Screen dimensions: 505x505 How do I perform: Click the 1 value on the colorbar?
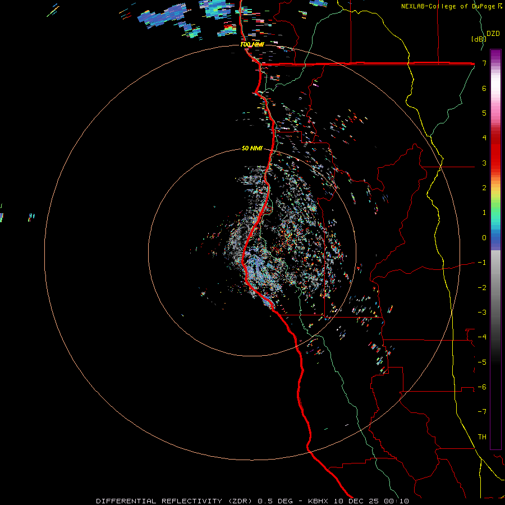(x=484, y=213)
